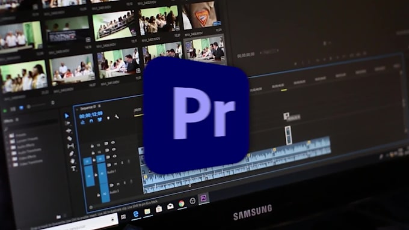Open sort icons button in project panel

point(53,103)
